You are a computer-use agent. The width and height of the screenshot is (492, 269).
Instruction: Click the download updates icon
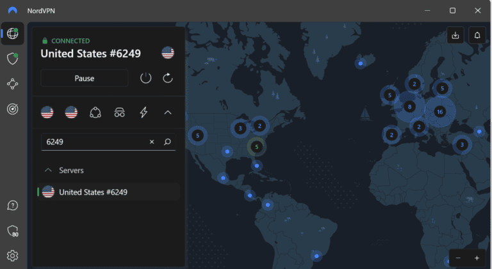point(455,35)
